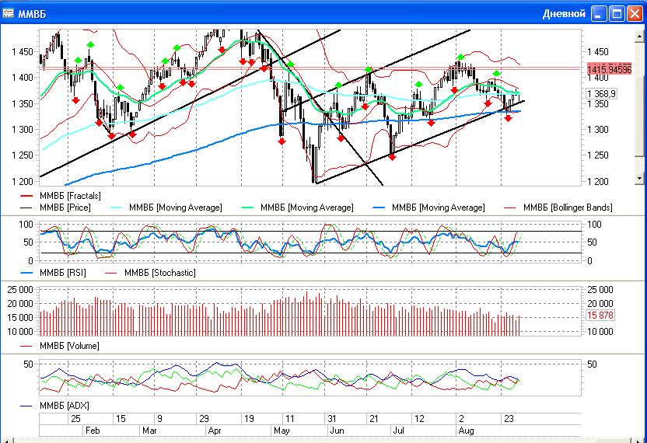Viewport: 647px width, 443px height.
Task: Click the Дневной timeframe label in title bar
Action: pyautogui.click(x=564, y=14)
